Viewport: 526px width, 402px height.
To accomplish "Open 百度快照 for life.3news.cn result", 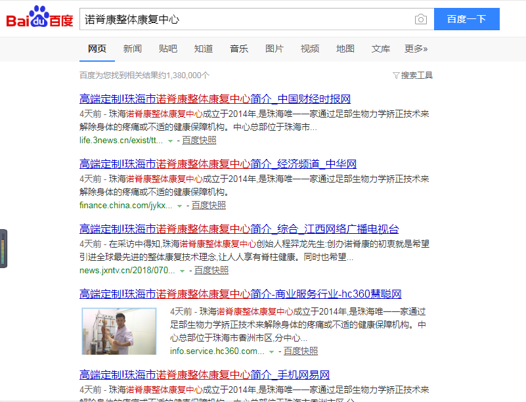I will coord(199,141).
